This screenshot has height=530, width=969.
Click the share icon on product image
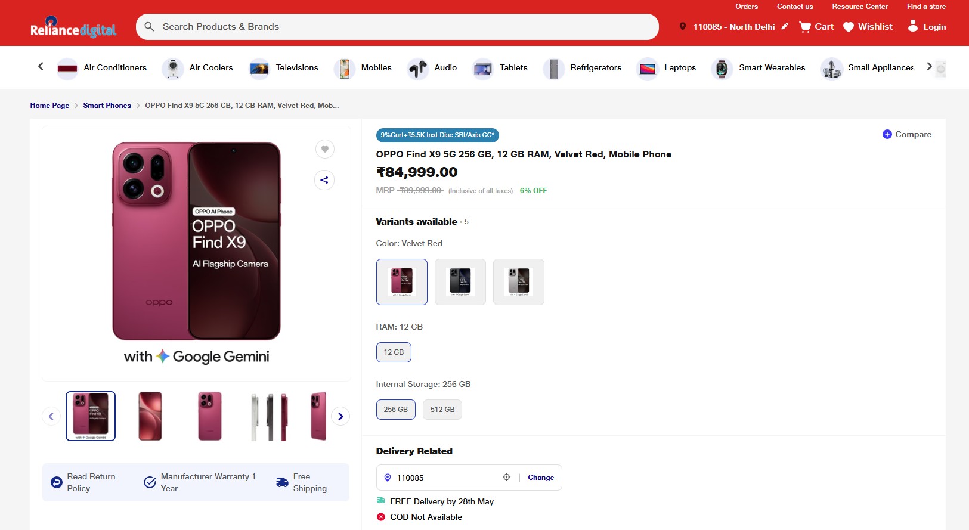click(324, 180)
